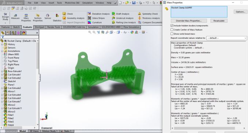
Task: Expand the Cut-Extrude11 feature
Action: pos(2,108)
